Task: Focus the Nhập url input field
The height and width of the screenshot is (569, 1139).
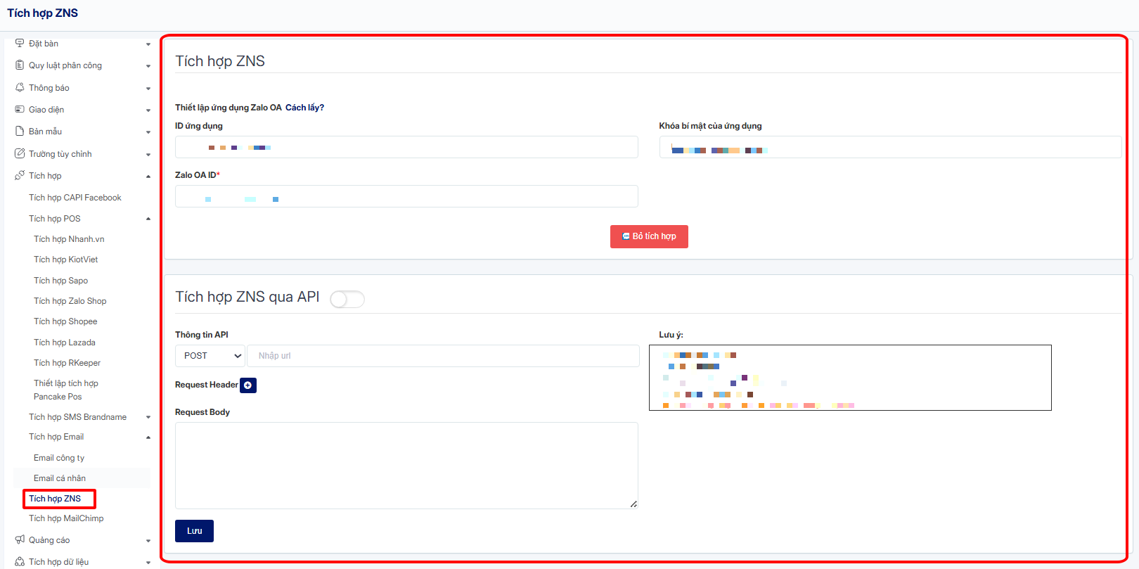Action: pos(443,356)
